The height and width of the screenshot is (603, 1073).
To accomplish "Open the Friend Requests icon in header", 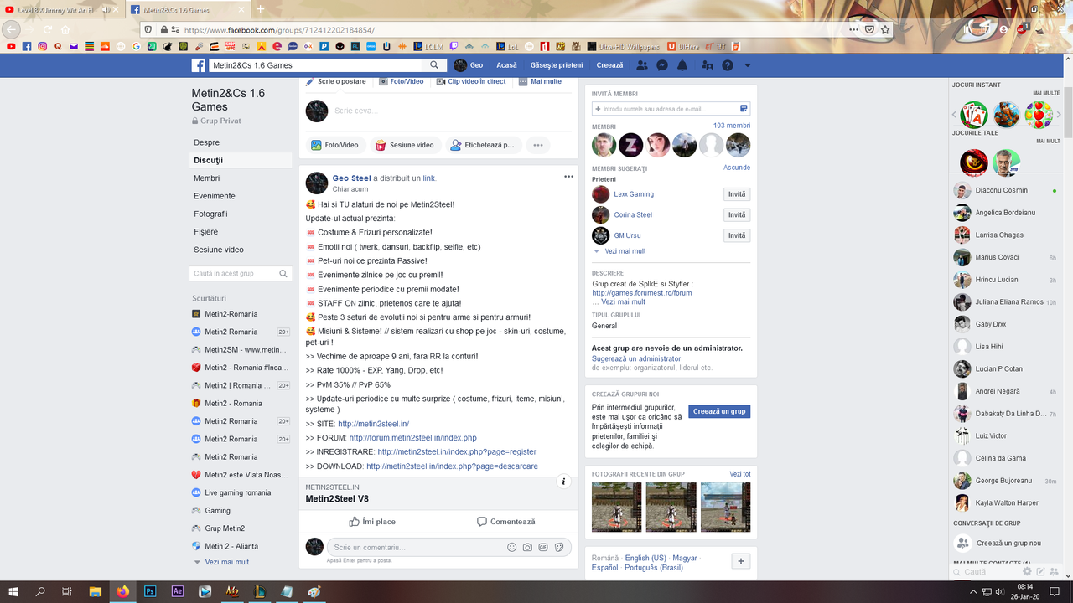I will tap(642, 65).
